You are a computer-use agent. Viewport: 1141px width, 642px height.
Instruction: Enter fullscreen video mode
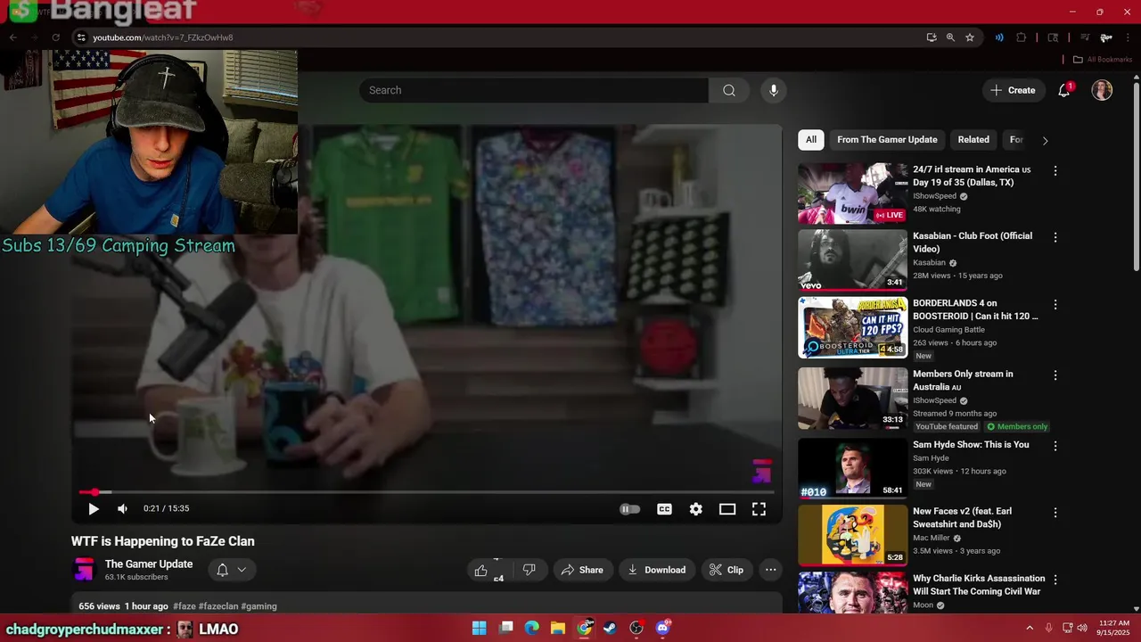(x=759, y=509)
